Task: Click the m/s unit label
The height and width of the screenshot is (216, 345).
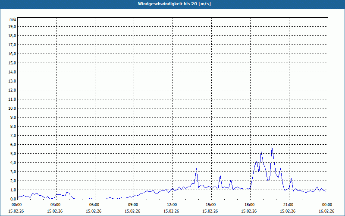Action: pyautogui.click(x=13, y=19)
